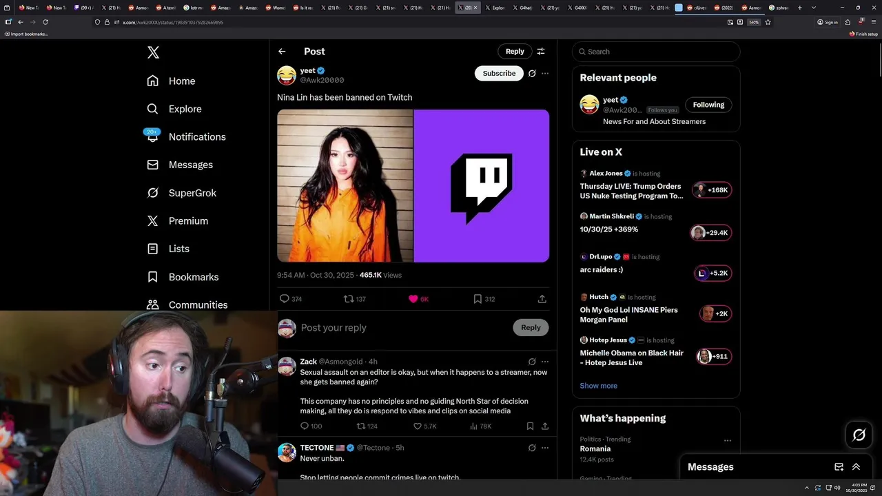Expand the Messages drawer
This screenshot has height=496, width=882.
pyautogui.click(x=856, y=467)
